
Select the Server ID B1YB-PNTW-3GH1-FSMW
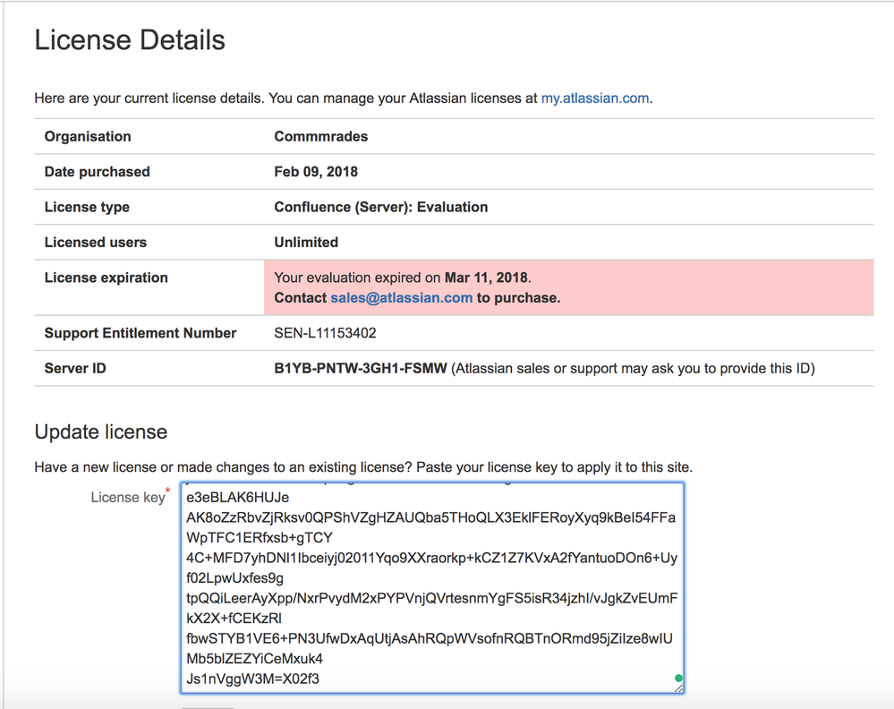pos(361,369)
